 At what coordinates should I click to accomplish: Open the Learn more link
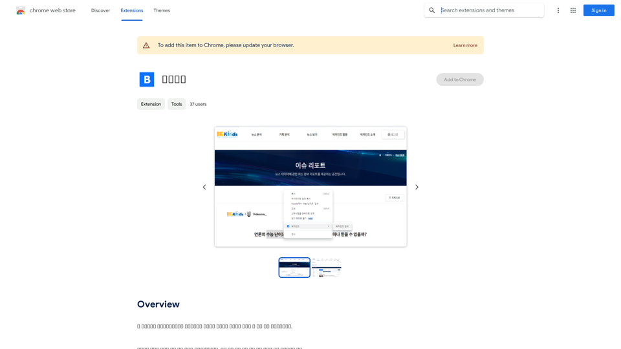465,45
